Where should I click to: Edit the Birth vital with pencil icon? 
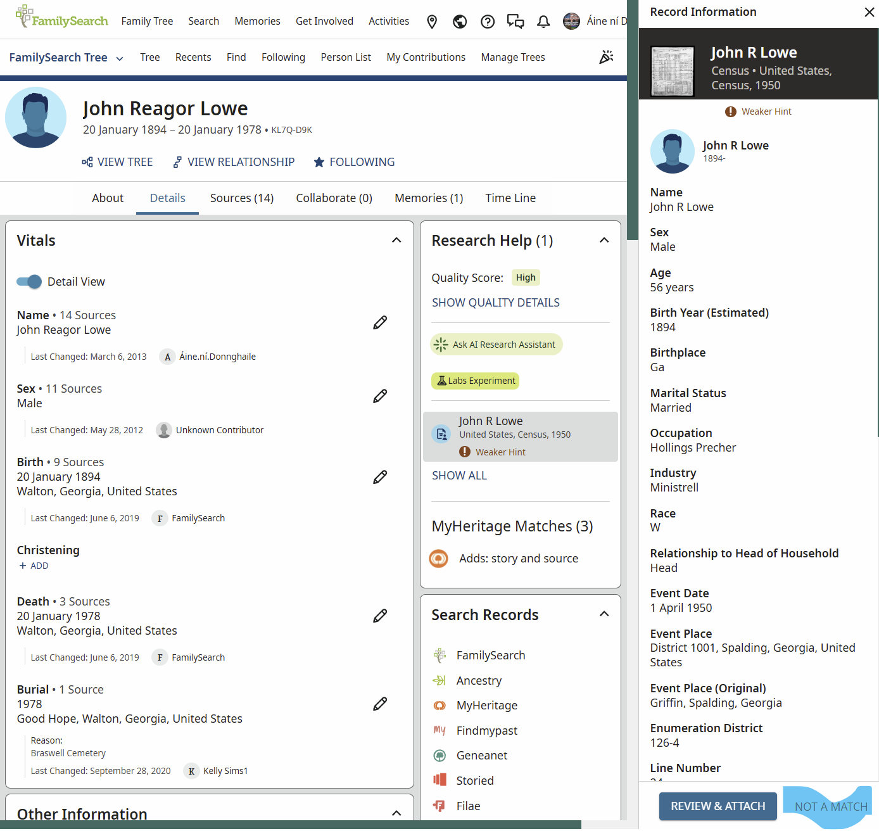coord(380,477)
